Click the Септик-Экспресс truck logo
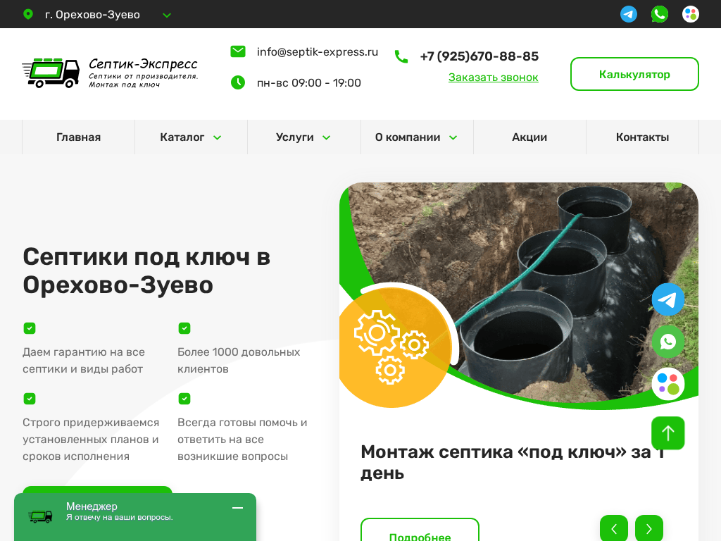 51,73
